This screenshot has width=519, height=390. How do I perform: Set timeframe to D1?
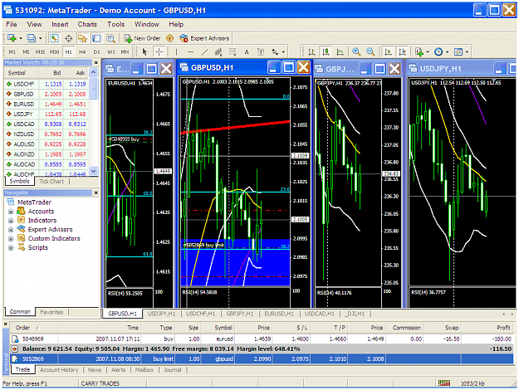tap(96, 52)
